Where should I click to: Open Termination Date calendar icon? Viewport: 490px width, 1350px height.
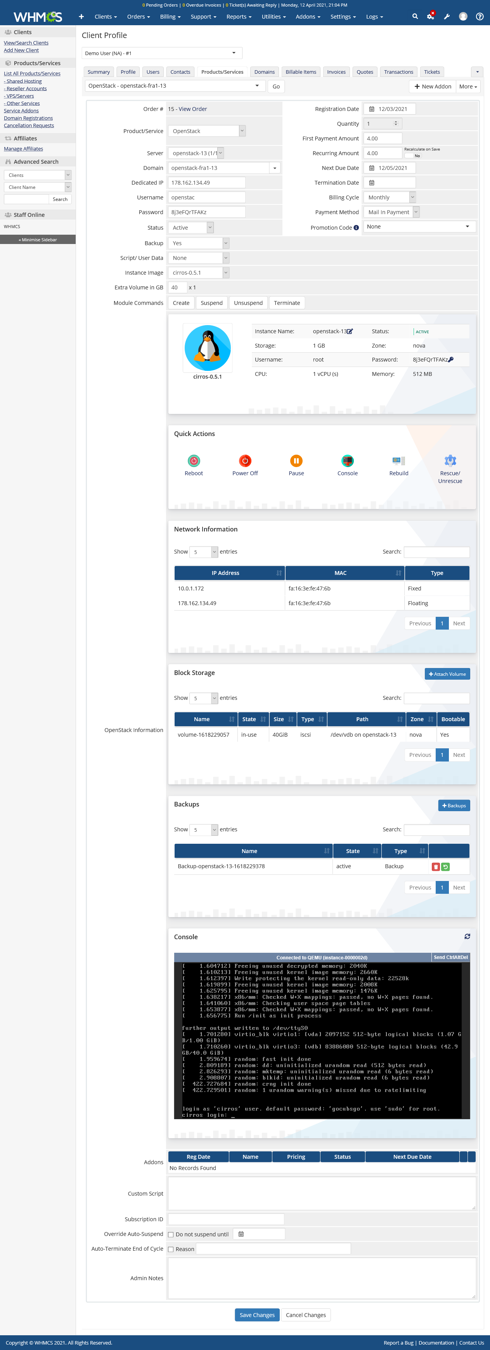coord(372,183)
